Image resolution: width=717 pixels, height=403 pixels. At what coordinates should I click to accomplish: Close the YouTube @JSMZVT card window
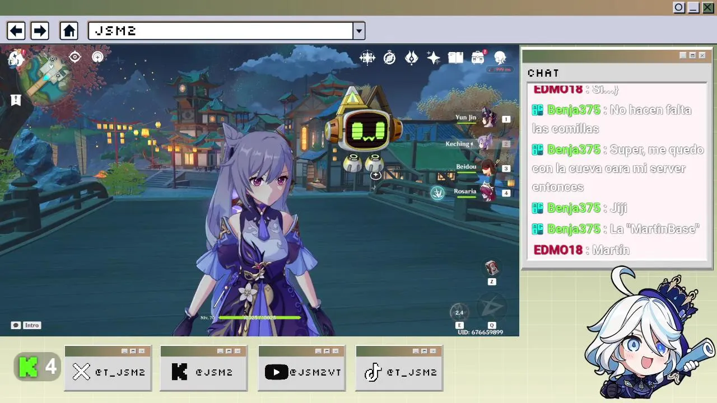[x=336, y=352]
